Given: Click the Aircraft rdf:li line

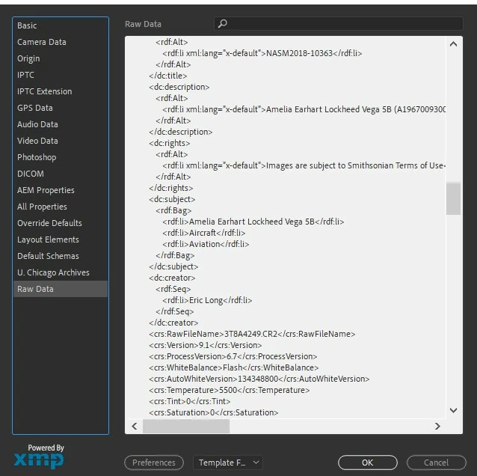Looking at the screenshot, I should (204, 233).
